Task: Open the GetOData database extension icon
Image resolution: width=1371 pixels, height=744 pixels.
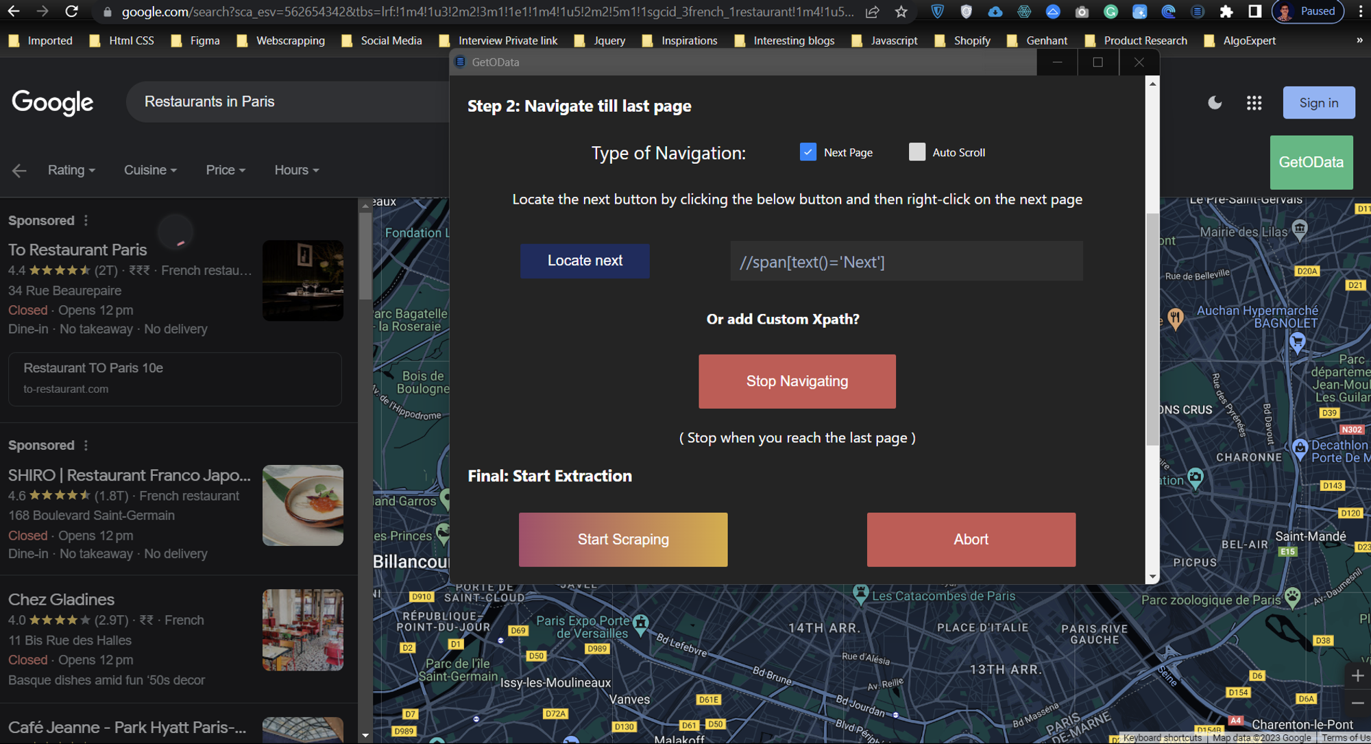Action: (1197, 12)
